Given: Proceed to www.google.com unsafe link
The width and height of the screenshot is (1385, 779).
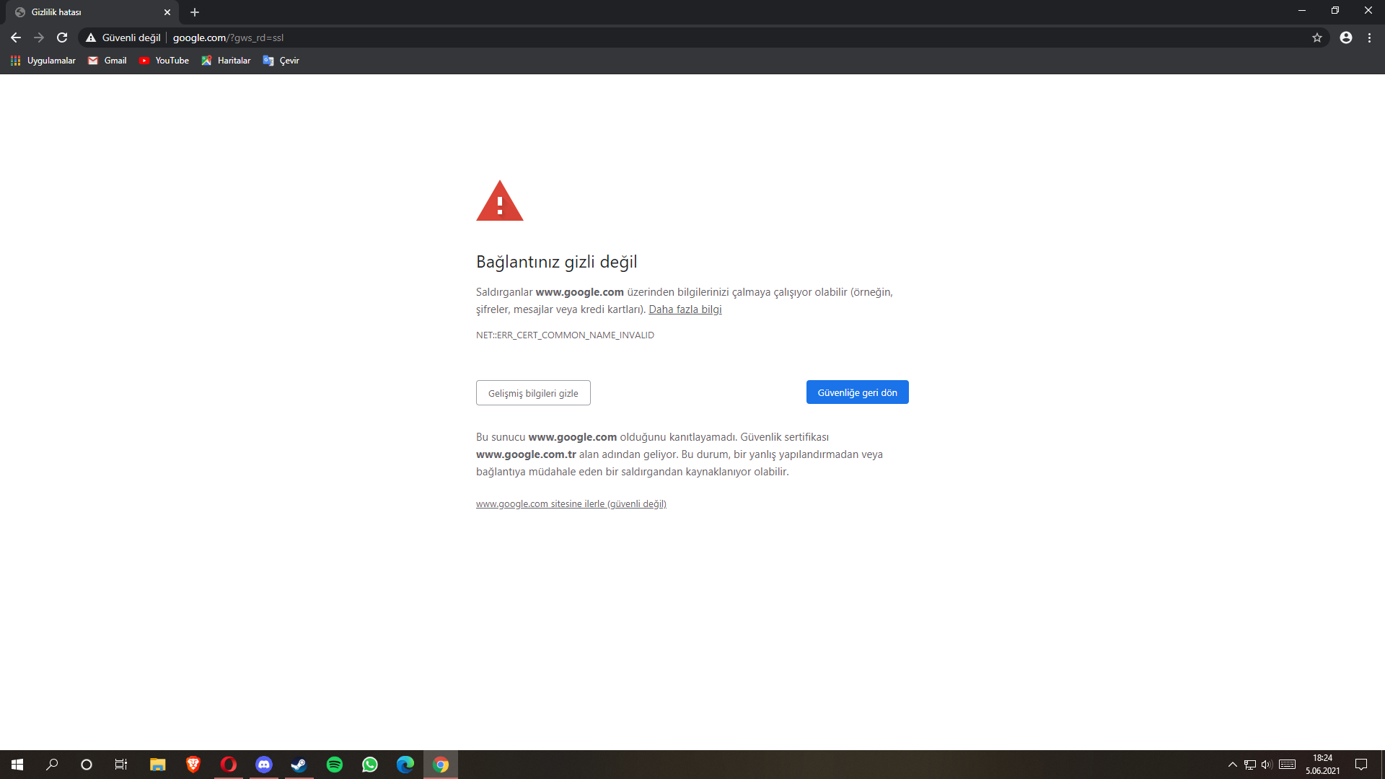Looking at the screenshot, I should (571, 504).
